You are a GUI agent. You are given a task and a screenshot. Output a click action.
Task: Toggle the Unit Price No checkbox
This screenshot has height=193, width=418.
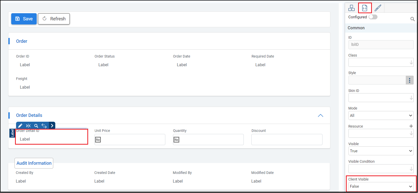98,140
